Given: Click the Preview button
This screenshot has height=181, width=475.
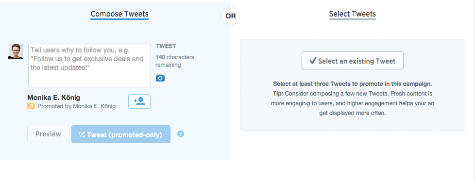Looking at the screenshot, I should click(x=48, y=134).
